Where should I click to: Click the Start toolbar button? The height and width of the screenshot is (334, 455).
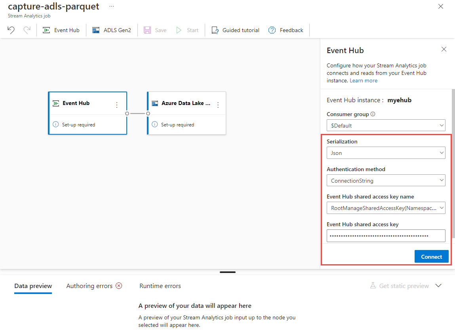coord(187,30)
